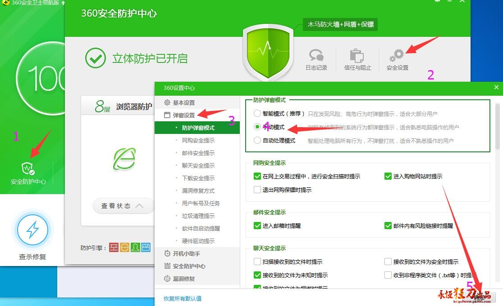The width and height of the screenshot is (503, 306).
Task: Open the 安全设置 gears icon
Action: tap(397, 55)
